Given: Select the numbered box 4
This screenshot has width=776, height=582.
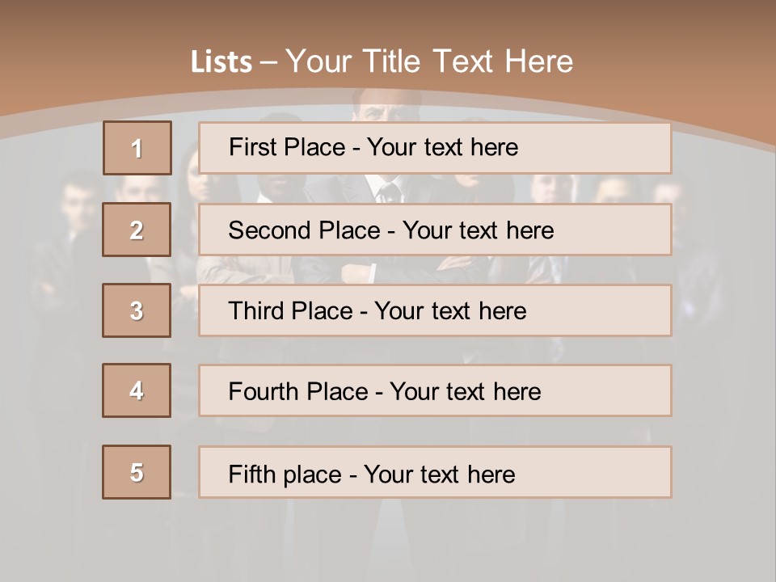Looking at the screenshot, I should (x=137, y=390).
